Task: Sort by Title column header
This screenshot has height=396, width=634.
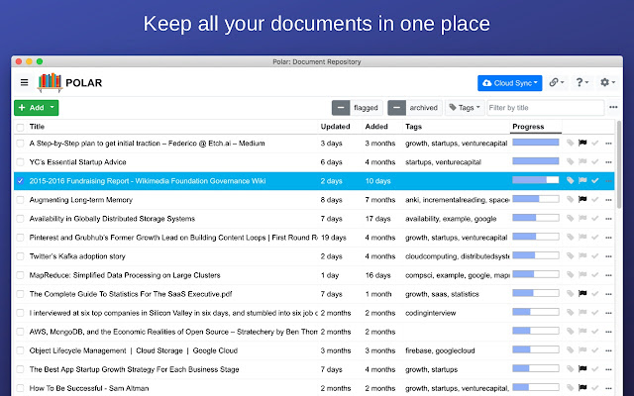Action: click(37, 127)
